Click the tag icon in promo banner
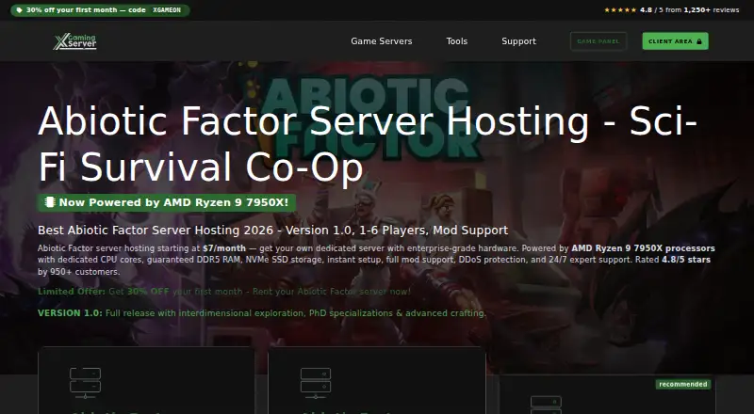Screen dimensions: 754x414 pyautogui.click(x=19, y=10)
